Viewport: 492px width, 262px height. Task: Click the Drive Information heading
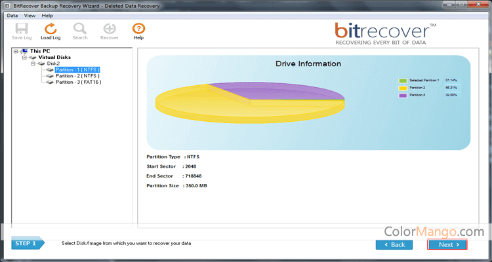click(x=308, y=64)
